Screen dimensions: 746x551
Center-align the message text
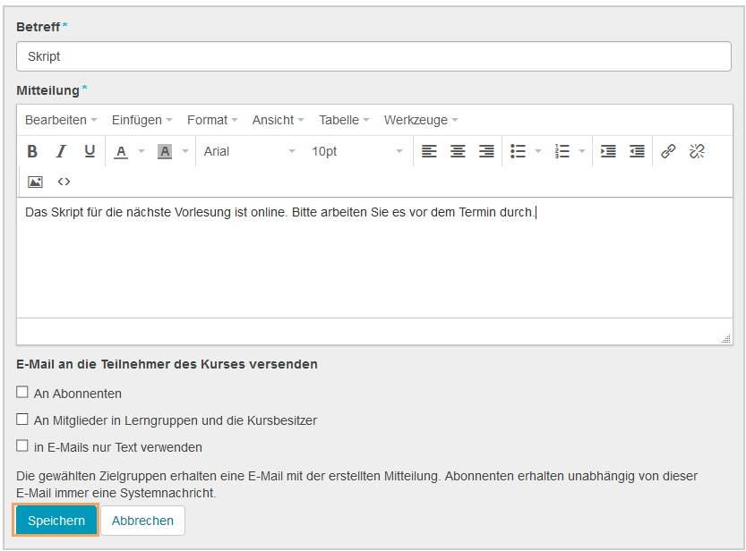(458, 151)
